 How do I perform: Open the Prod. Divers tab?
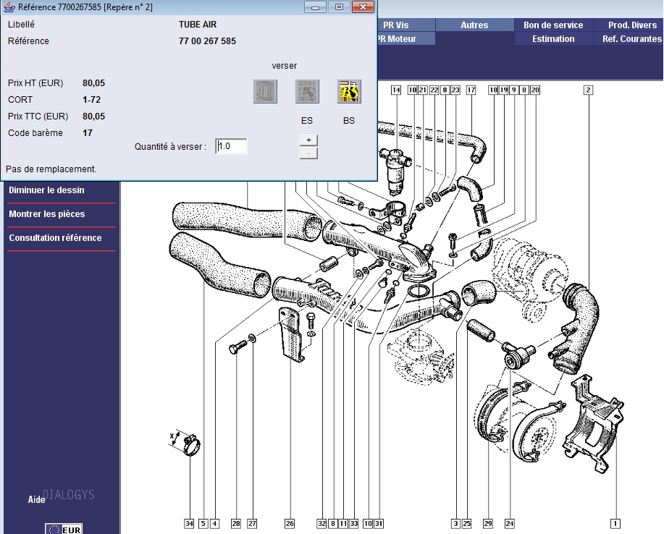point(629,25)
